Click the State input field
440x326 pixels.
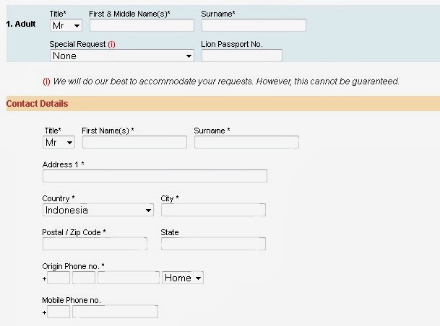(x=213, y=244)
